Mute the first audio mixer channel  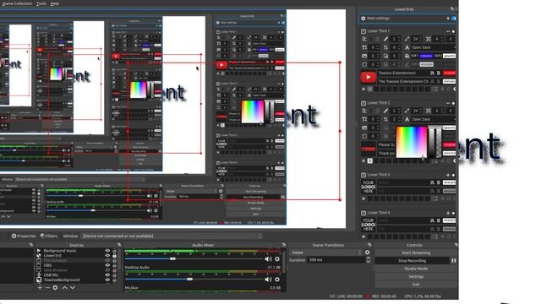pyautogui.click(x=268, y=259)
